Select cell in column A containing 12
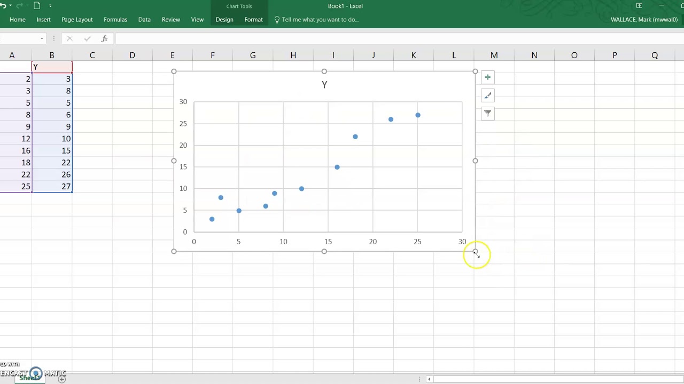This screenshot has width=684, height=384. coord(15,139)
